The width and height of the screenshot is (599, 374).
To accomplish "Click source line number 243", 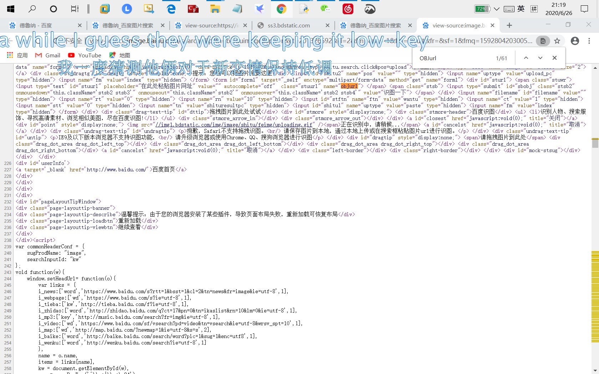I will coord(8,272).
